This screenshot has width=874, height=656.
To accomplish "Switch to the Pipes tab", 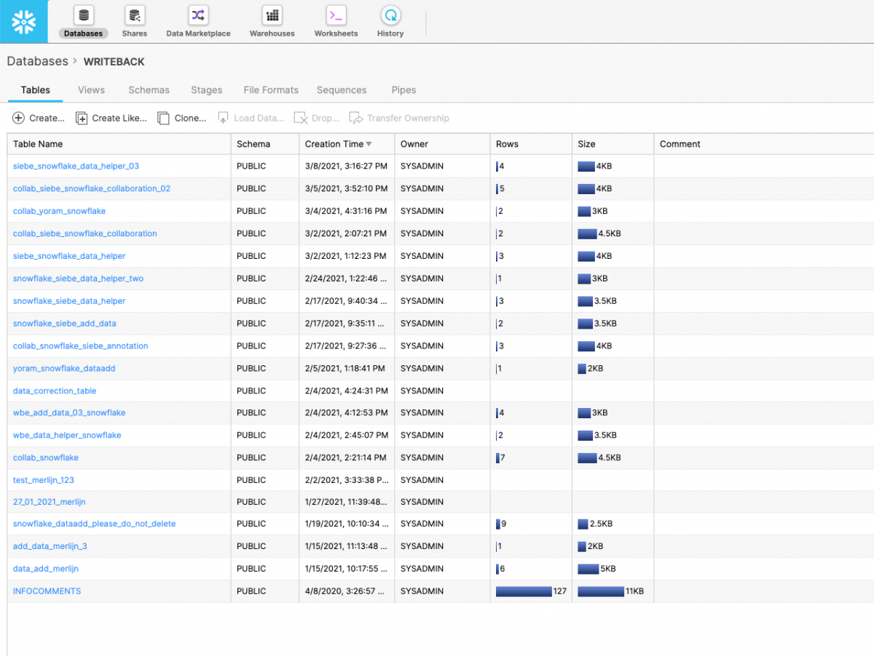I will pyautogui.click(x=403, y=89).
